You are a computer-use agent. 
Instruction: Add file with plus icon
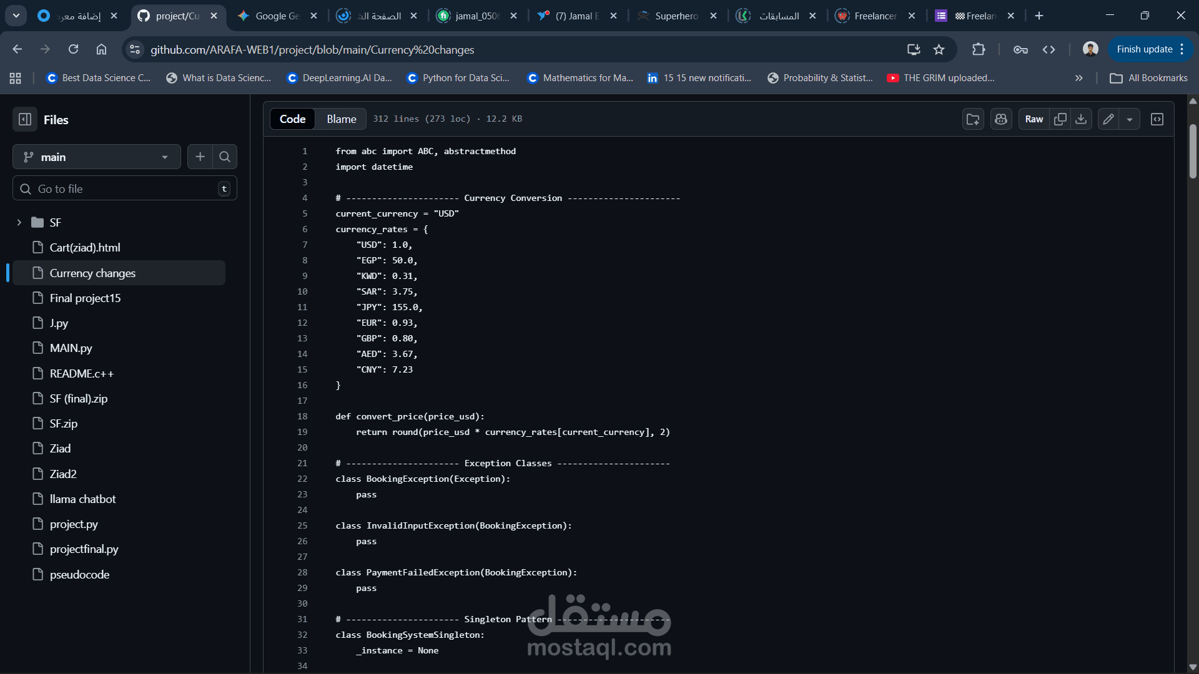pyautogui.click(x=200, y=157)
